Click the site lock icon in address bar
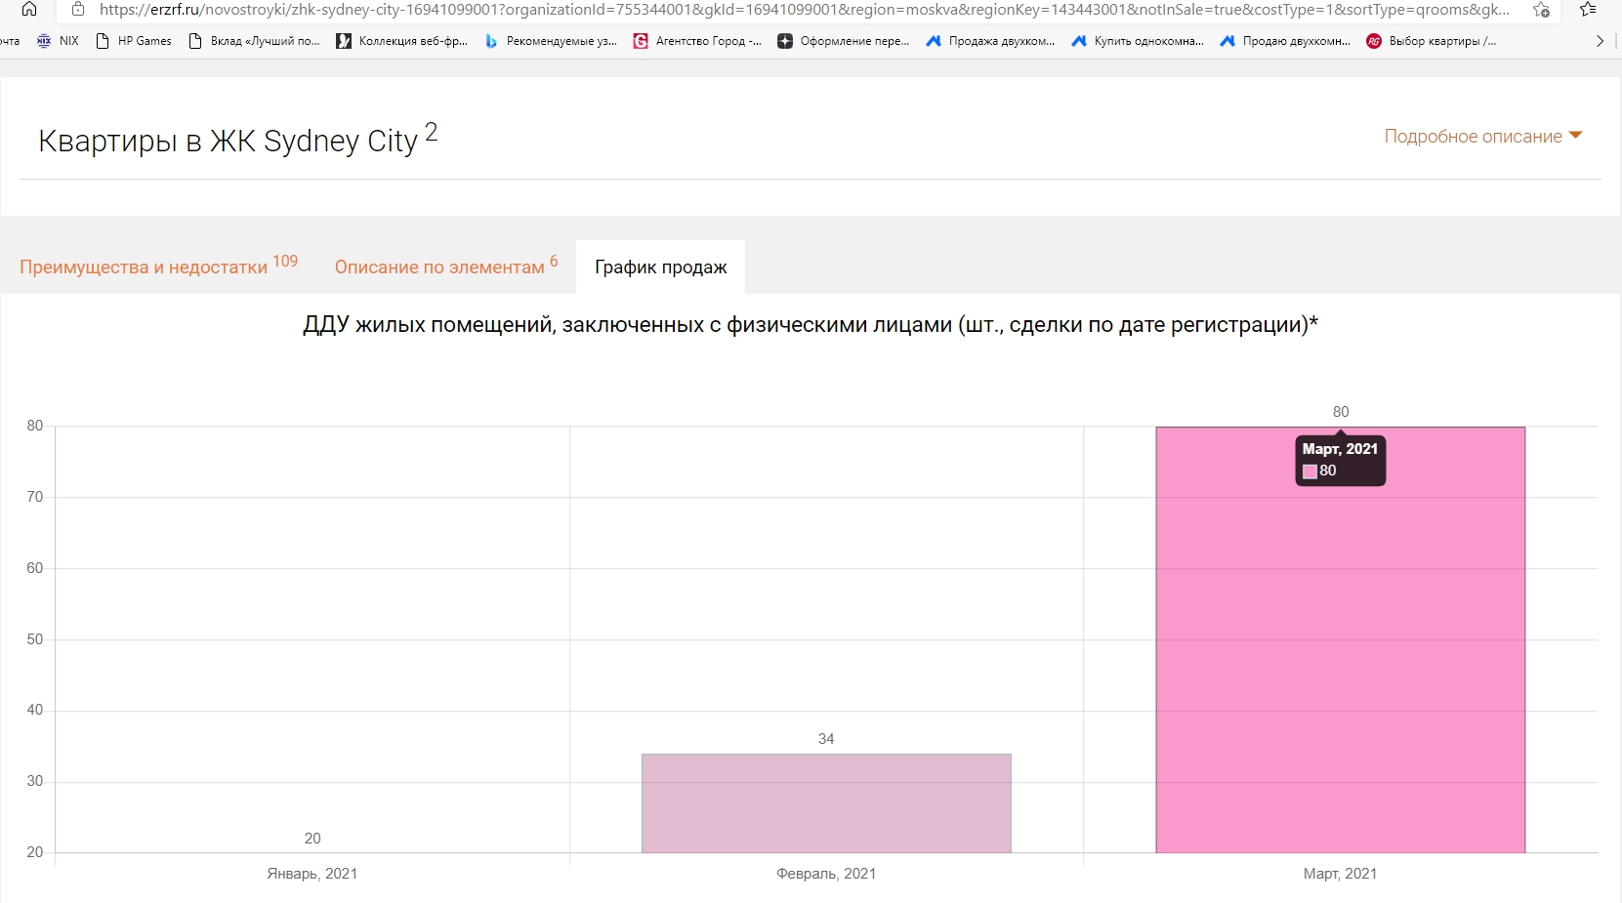Screen dimensions: 1622x903 click(x=78, y=10)
